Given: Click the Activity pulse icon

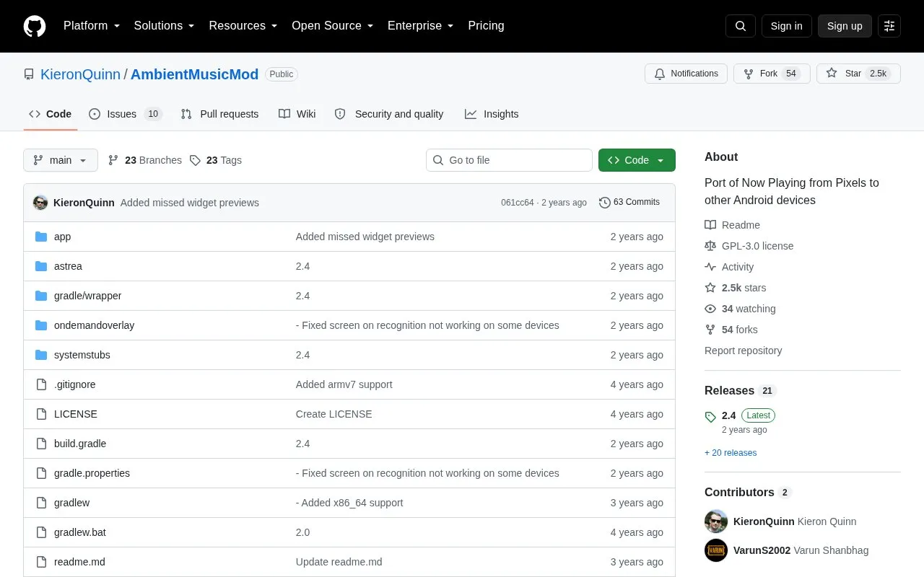Looking at the screenshot, I should tap(710, 267).
